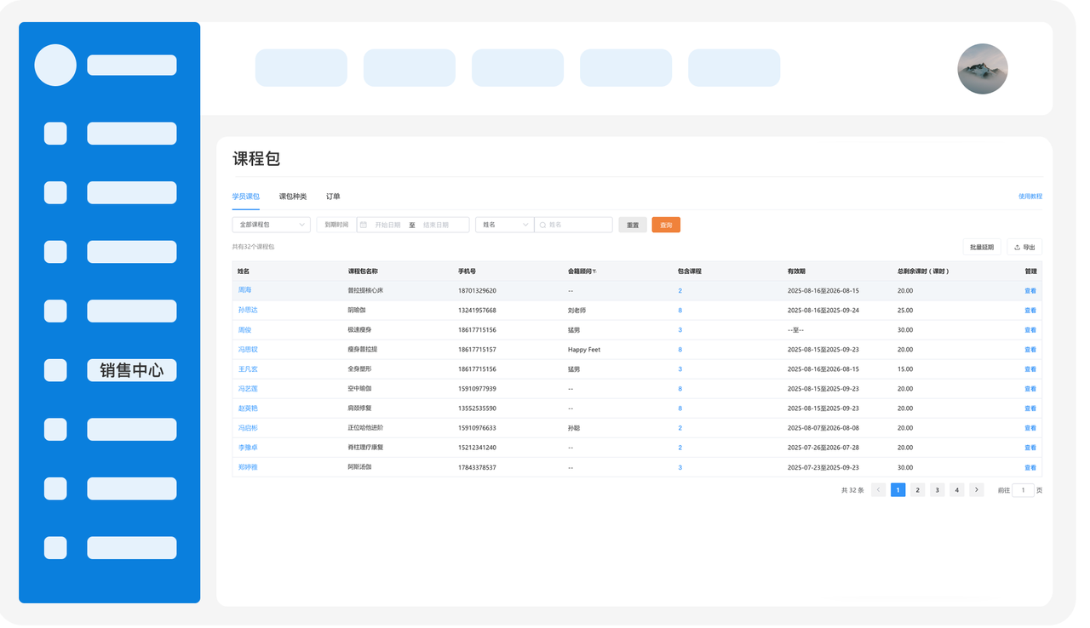This screenshot has width=1090, height=628.
Task: Open 销售中心 in the sidebar menu
Action: [132, 370]
